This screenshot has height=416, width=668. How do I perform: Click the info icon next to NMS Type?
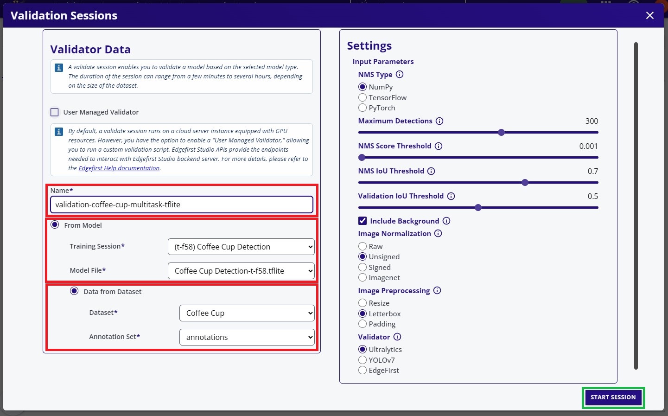tap(400, 74)
